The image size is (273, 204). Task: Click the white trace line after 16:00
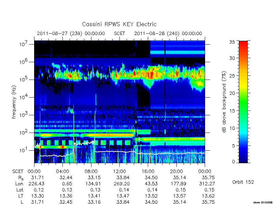(x=176, y=154)
